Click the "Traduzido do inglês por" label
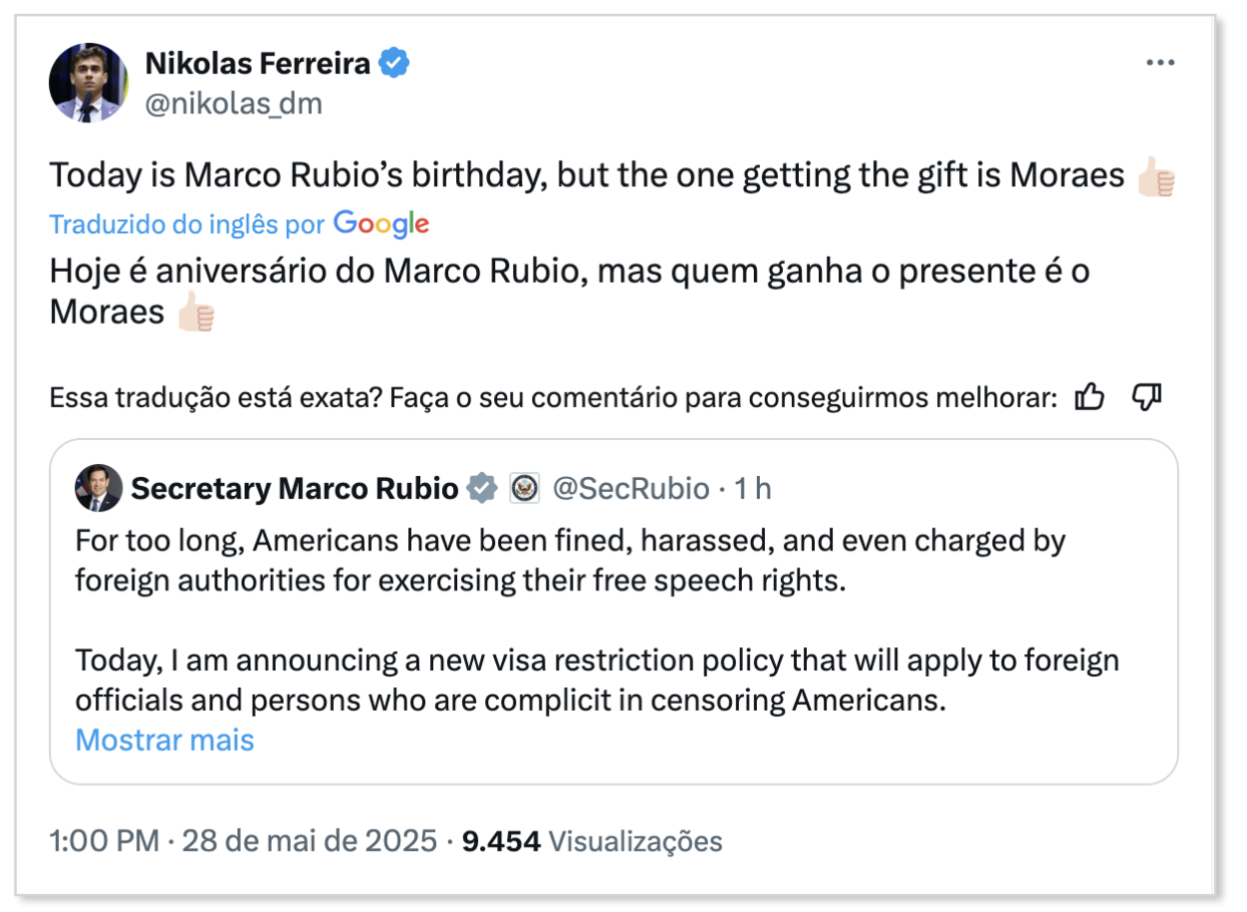Screen dimensions: 1247x912 187,225
